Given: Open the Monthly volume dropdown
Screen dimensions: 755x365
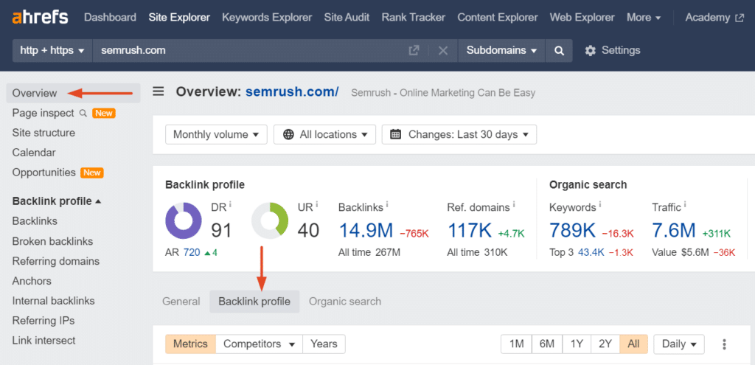Looking at the screenshot, I should (x=216, y=134).
